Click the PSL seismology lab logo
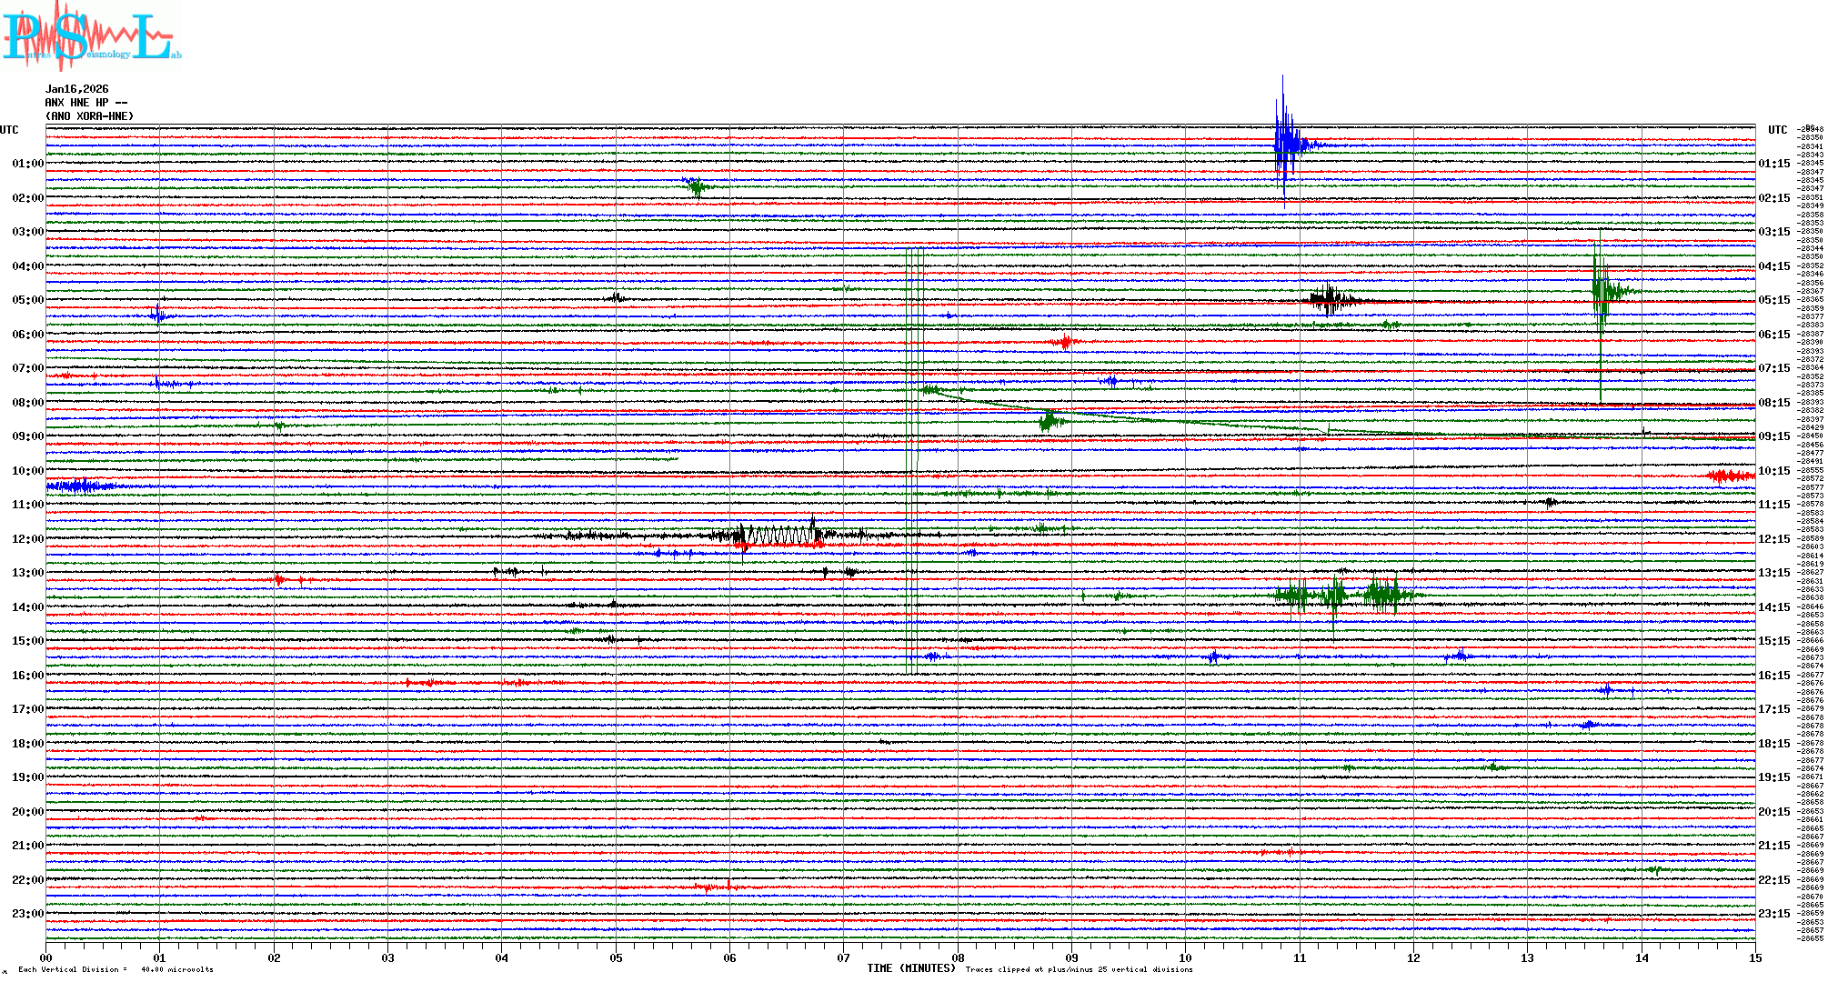1828x982 pixels. coord(89,36)
